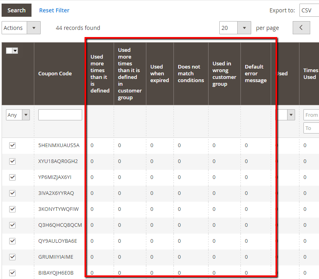Toggle the header select-all checkbox
Screen dimensions: 319x279
coord(9,51)
